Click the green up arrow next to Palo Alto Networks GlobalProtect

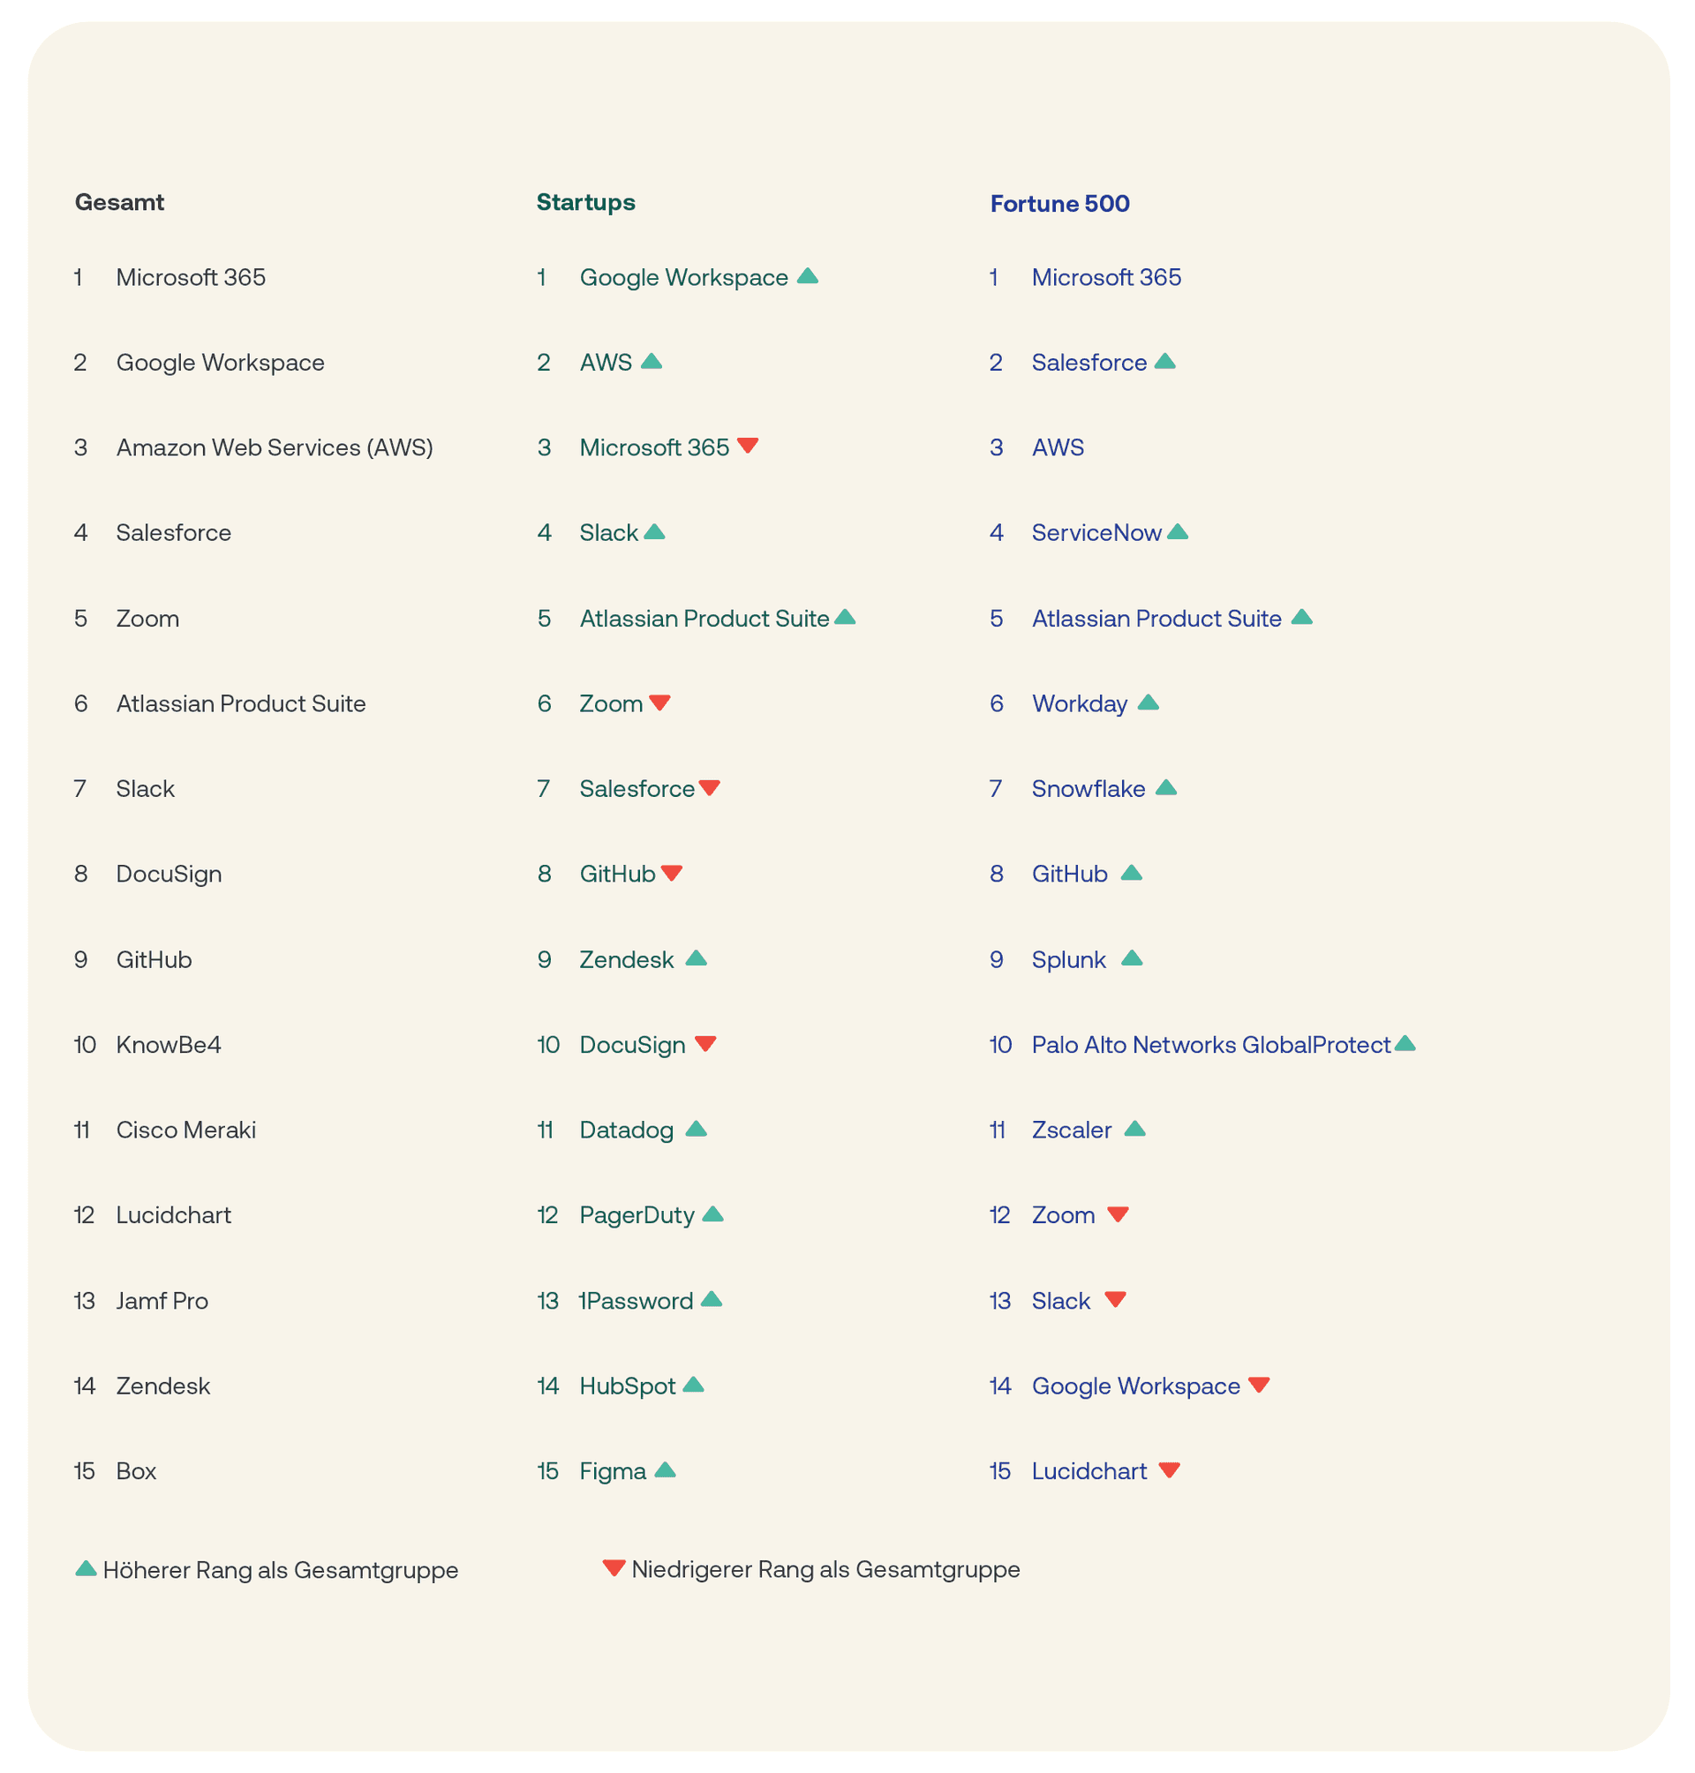1405,1043
